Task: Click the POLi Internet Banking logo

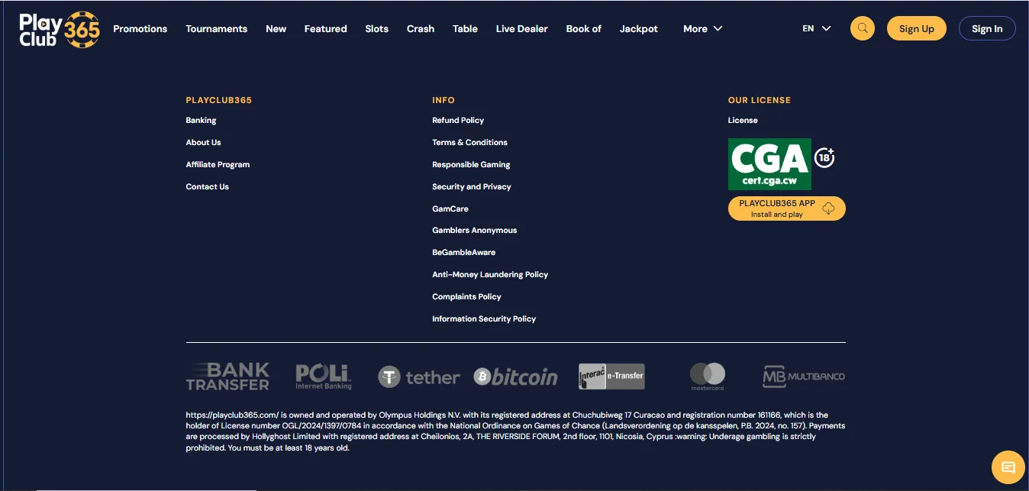Action: point(324,376)
